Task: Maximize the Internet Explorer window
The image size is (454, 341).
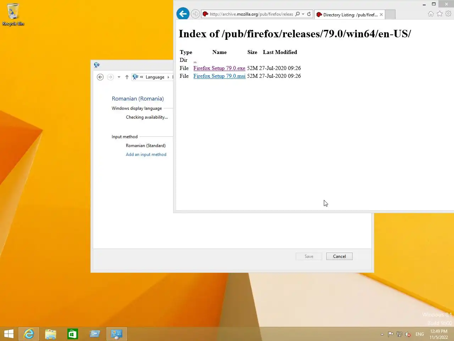Action: (433, 4)
